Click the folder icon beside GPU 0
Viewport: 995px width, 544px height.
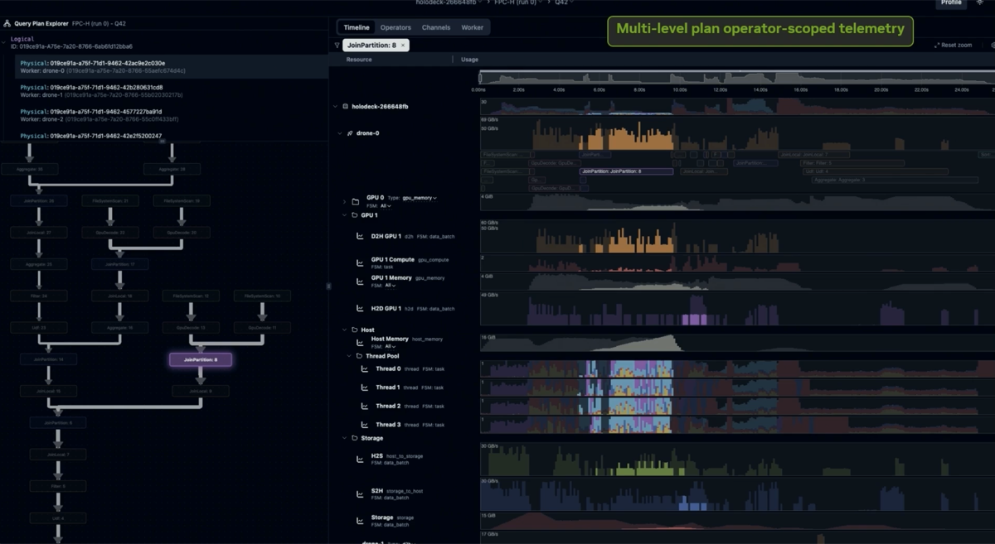coord(356,201)
